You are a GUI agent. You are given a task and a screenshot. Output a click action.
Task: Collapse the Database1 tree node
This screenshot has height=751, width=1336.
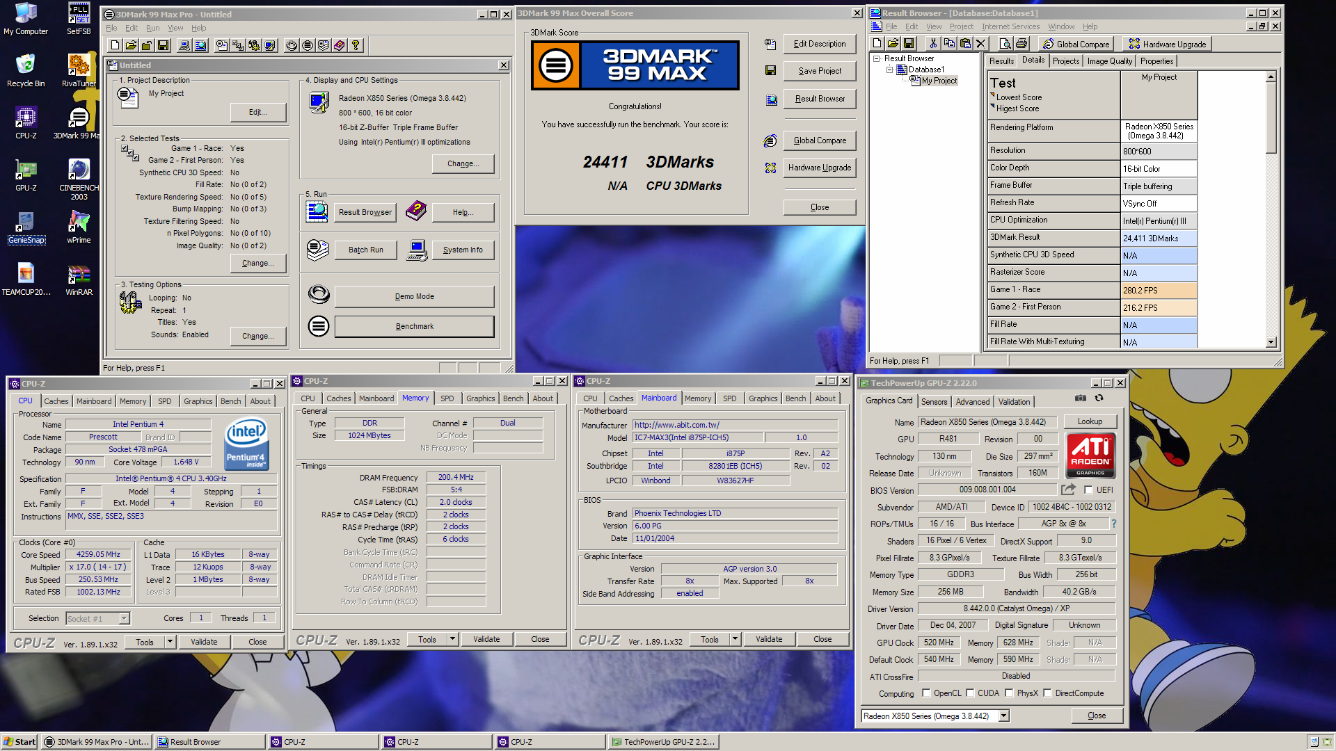889,70
